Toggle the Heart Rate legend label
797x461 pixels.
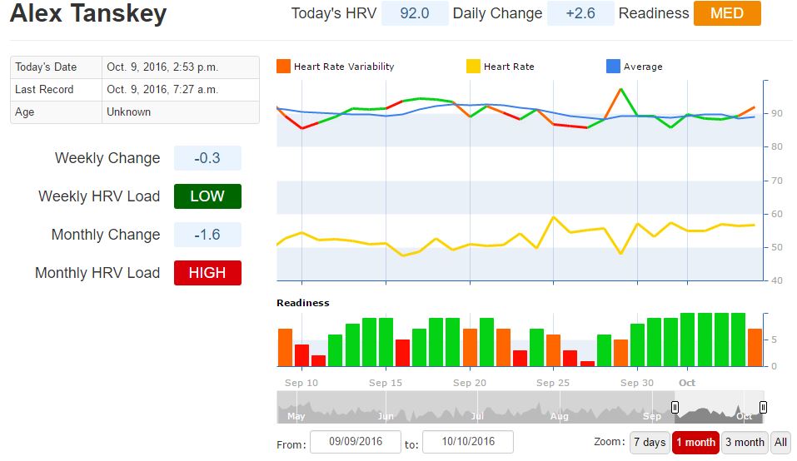click(x=509, y=67)
